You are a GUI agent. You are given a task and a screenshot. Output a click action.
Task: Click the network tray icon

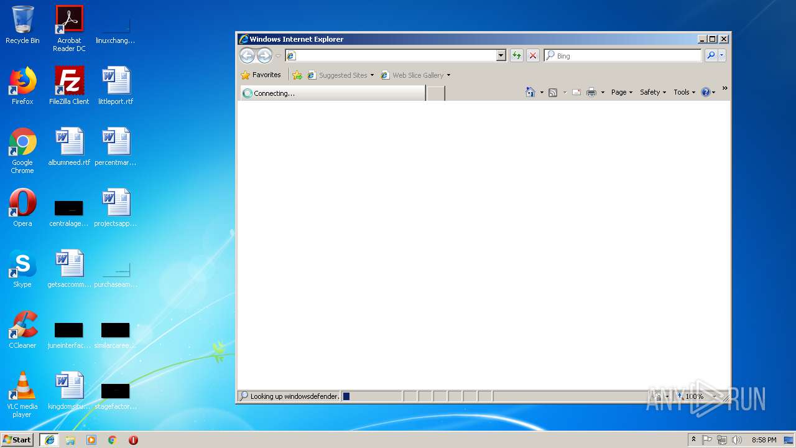coord(722,440)
